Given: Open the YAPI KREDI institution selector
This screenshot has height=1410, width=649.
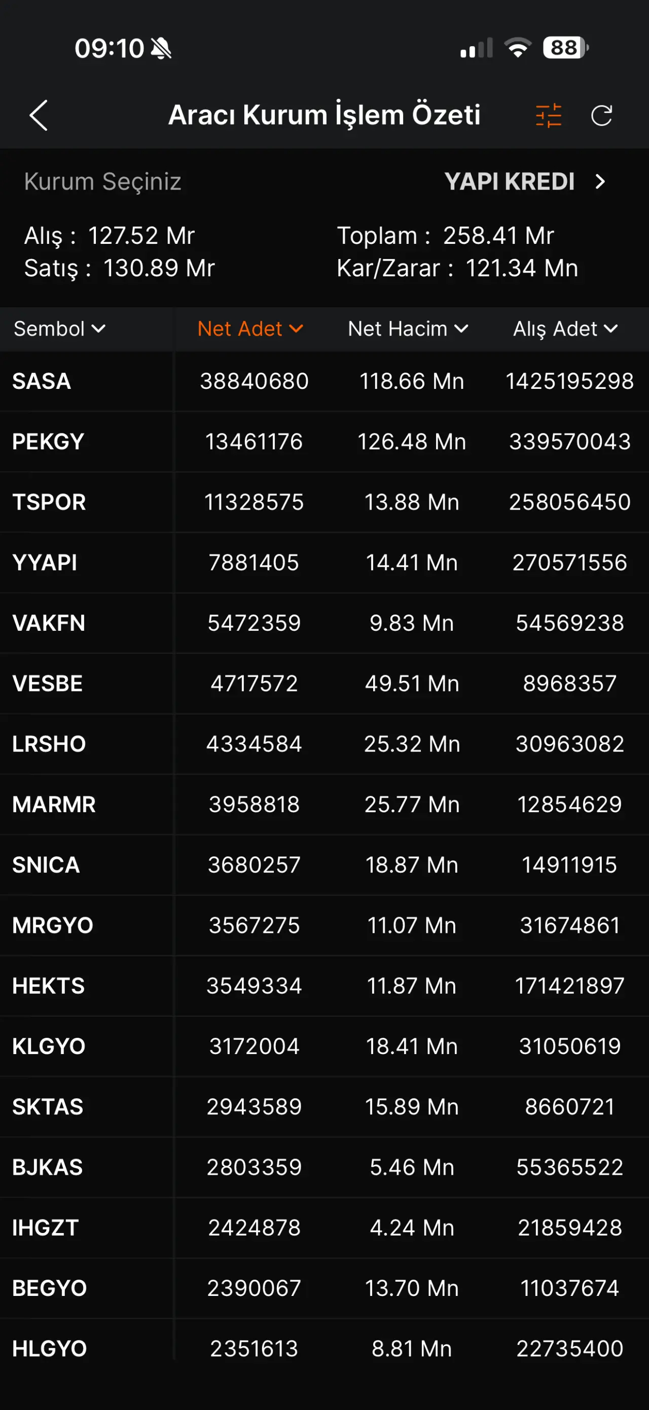Looking at the screenshot, I should tap(524, 182).
